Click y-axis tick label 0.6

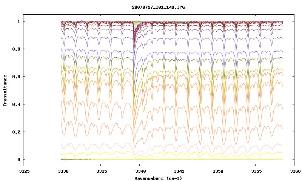(x=16, y=77)
